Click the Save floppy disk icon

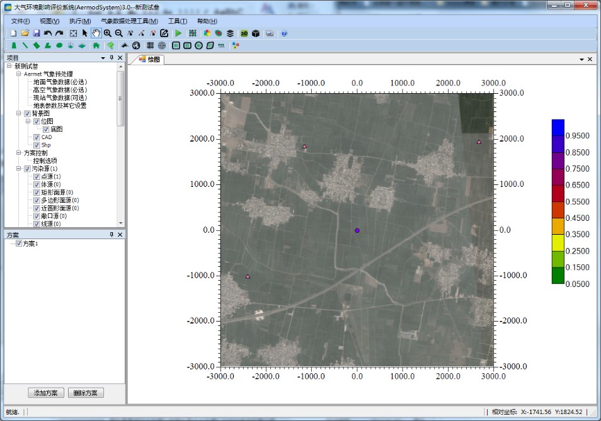[37, 33]
